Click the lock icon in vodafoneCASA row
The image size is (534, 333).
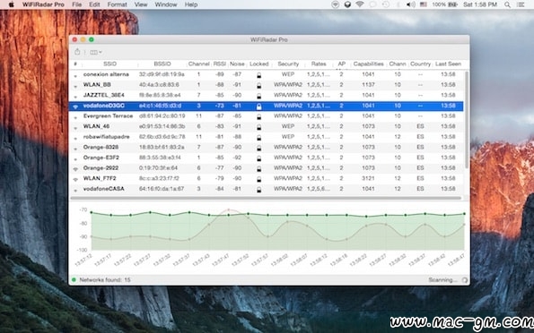pyautogui.click(x=258, y=190)
